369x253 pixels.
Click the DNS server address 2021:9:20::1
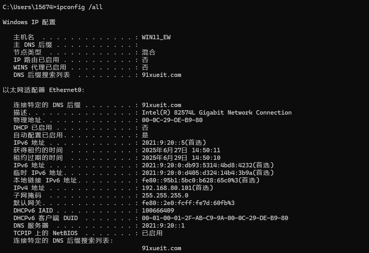[163, 226]
